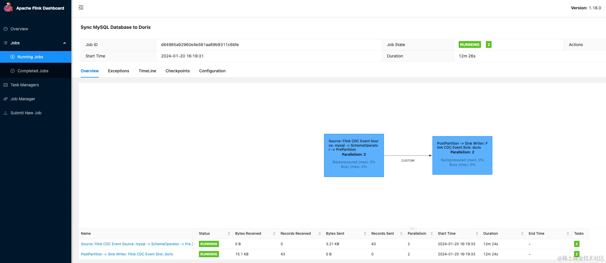Click the job duration value 12m 26s
The height and width of the screenshot is (263, 606).
[x=467, y=56]
